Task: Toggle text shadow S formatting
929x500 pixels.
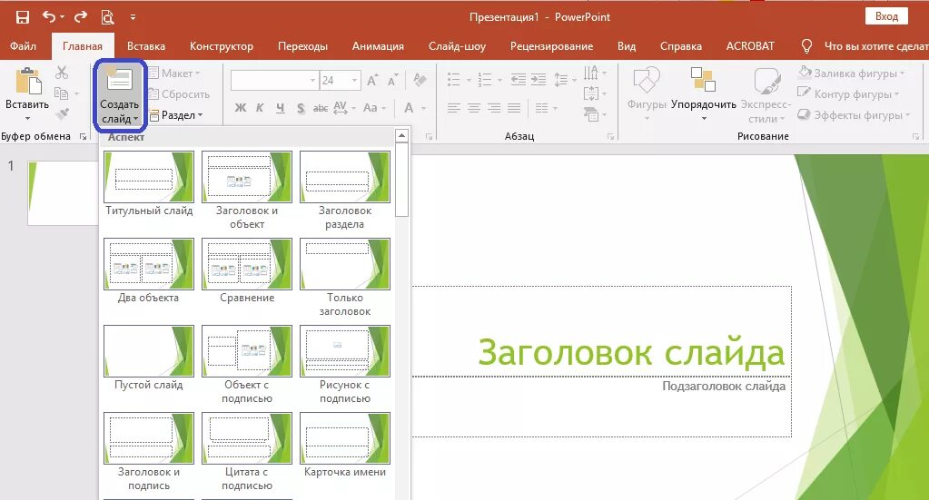Action: tap(301, 108)
